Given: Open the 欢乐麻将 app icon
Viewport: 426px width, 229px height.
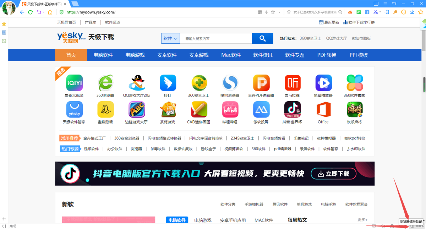Looking at the screenshot, I should 355,110.
